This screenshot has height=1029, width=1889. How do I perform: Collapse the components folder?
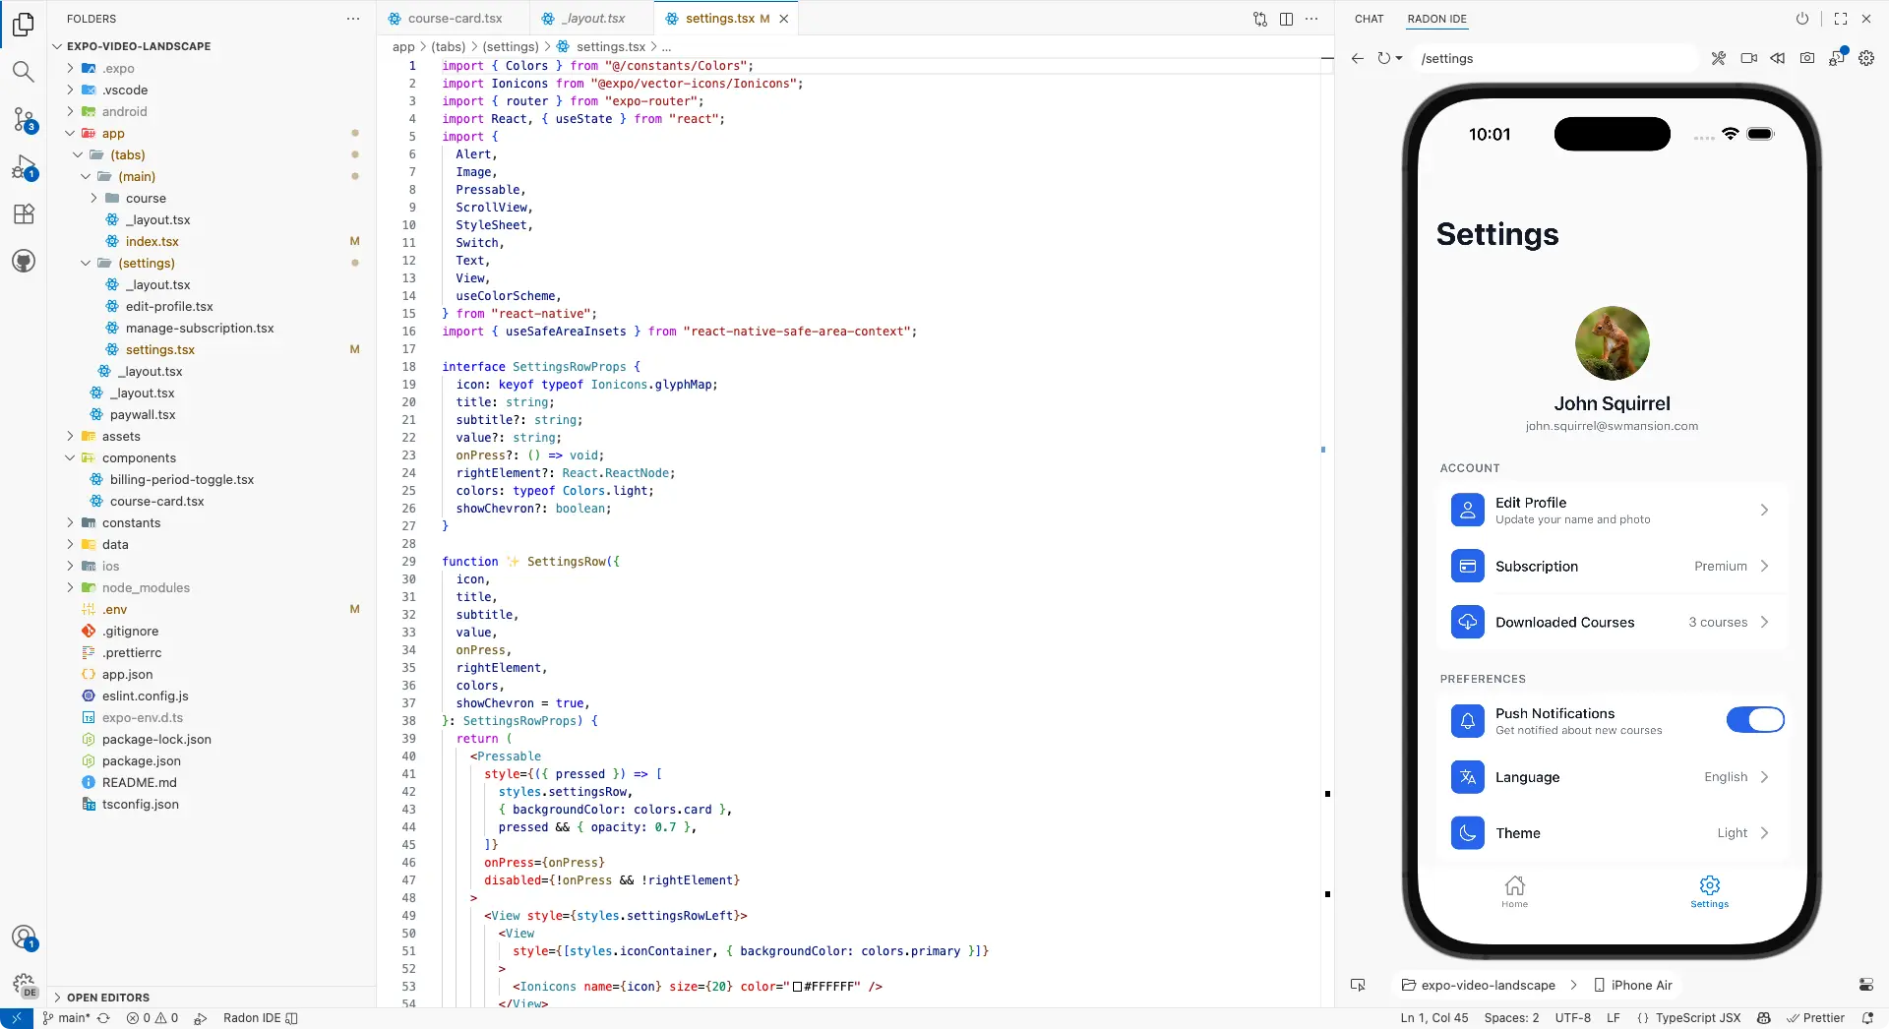click(70, 458)
